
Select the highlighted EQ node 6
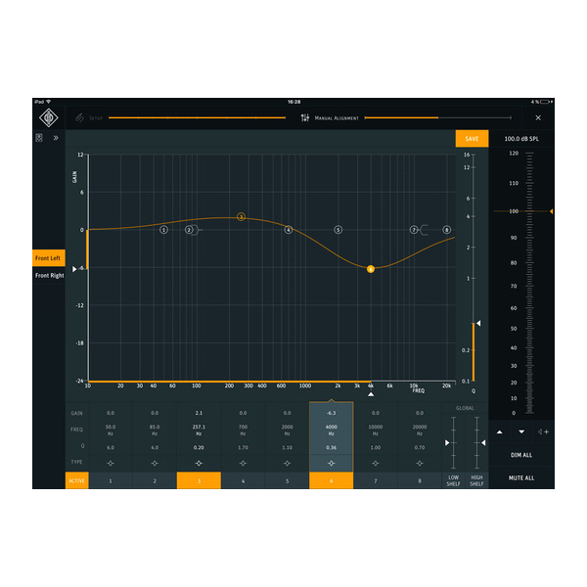(371, 269)
